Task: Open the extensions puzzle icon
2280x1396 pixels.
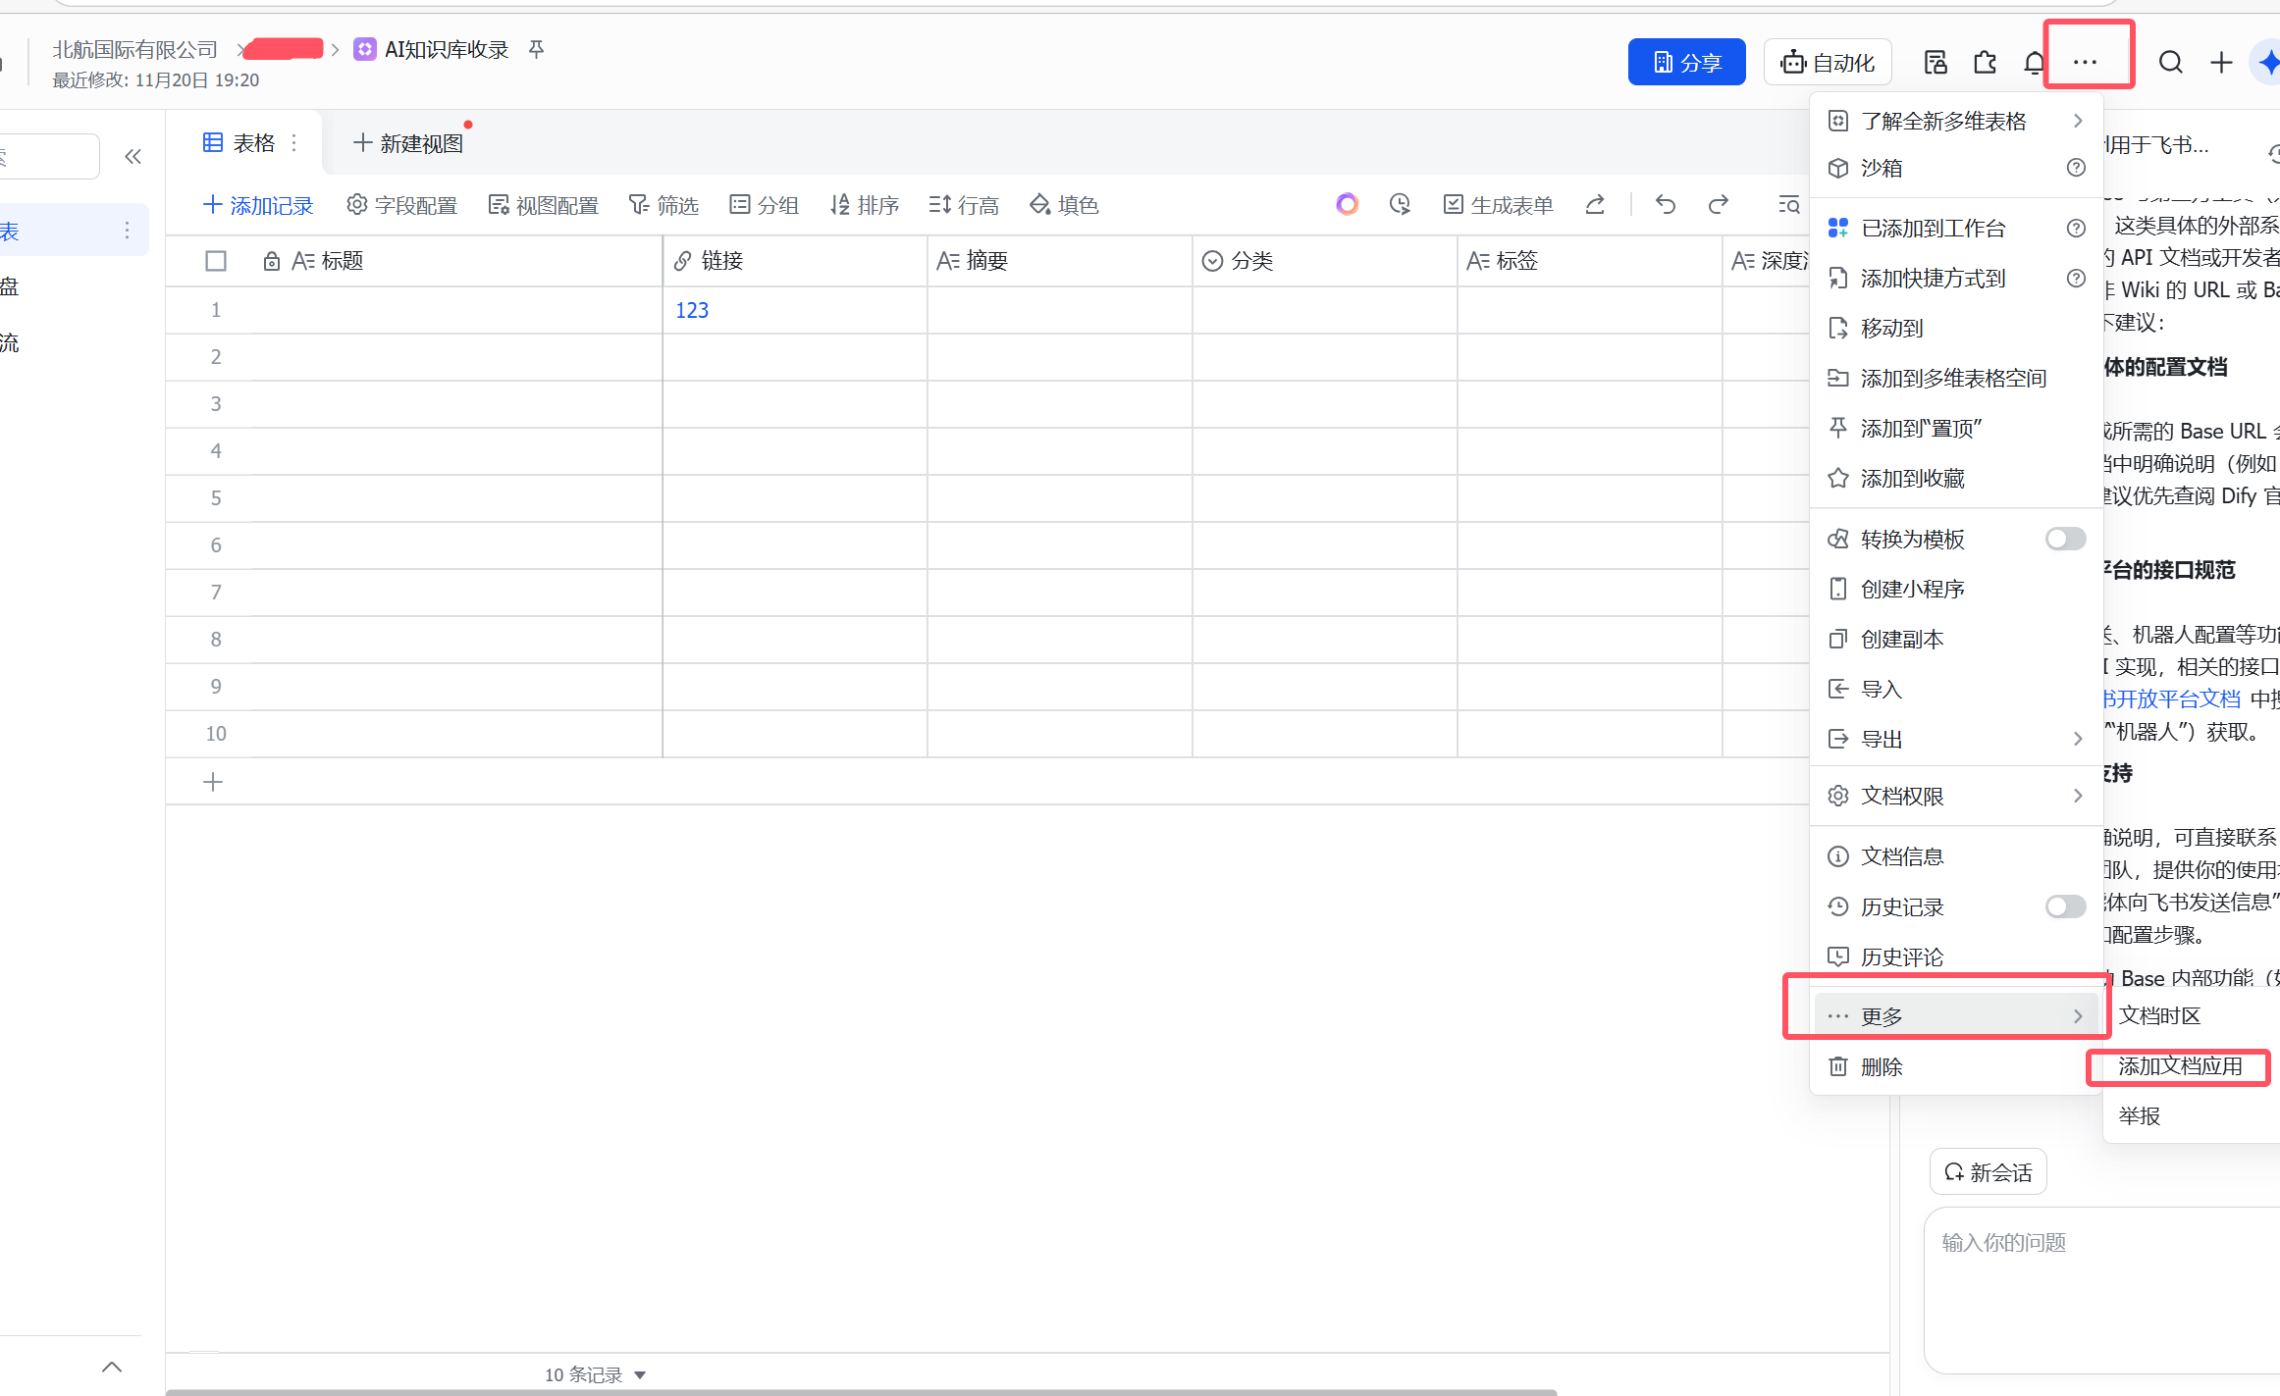Action: pyautogui.click(x=1985, y=63)
